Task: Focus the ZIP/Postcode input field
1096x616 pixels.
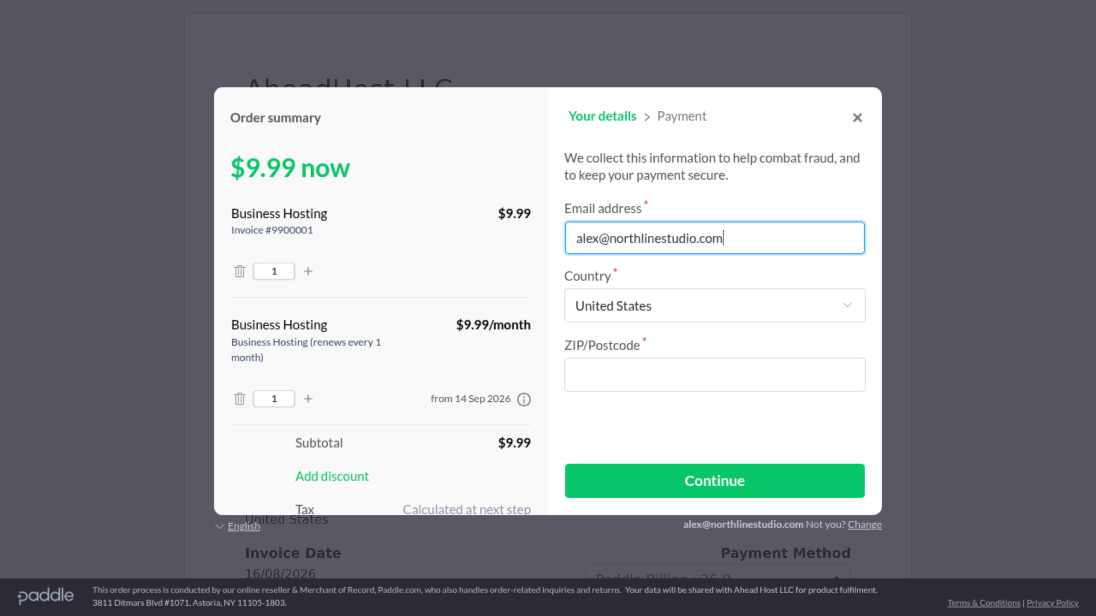Action: point(715,375)
